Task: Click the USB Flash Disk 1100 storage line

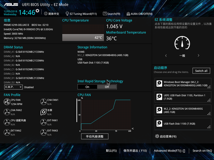Action: (x=93, y=63)
